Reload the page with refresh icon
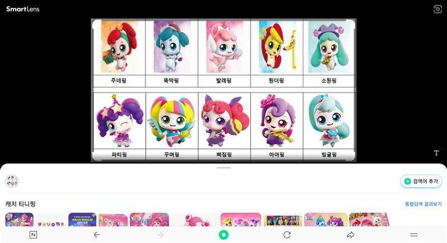Viewport: 447px width, 243px height. pyautogui.click(x=287, y=235)
